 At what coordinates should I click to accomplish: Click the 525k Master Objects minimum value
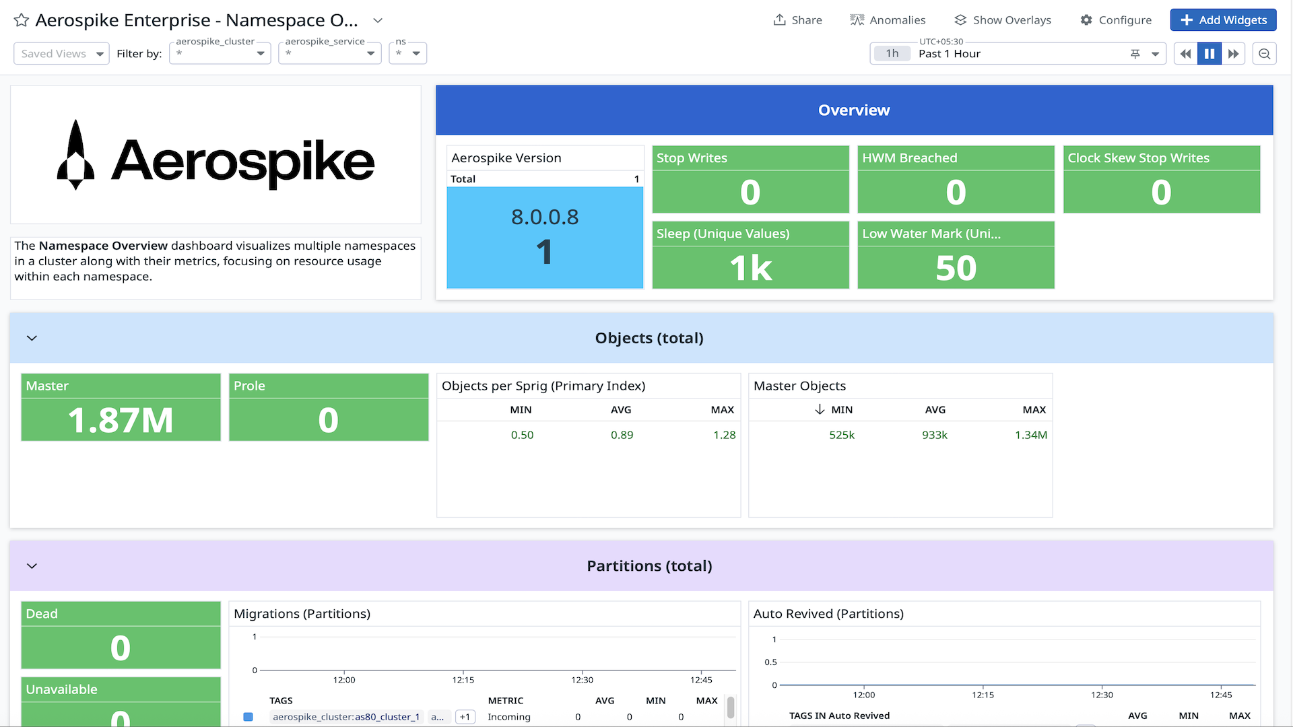pyautogui.click(x=842, y=436)
